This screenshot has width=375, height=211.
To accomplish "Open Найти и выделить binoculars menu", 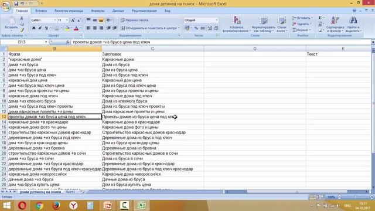I will tap(353, 24).
